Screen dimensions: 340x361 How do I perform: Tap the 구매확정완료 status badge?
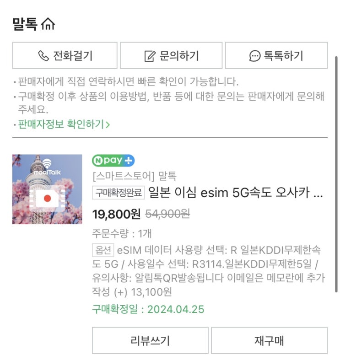119,193
